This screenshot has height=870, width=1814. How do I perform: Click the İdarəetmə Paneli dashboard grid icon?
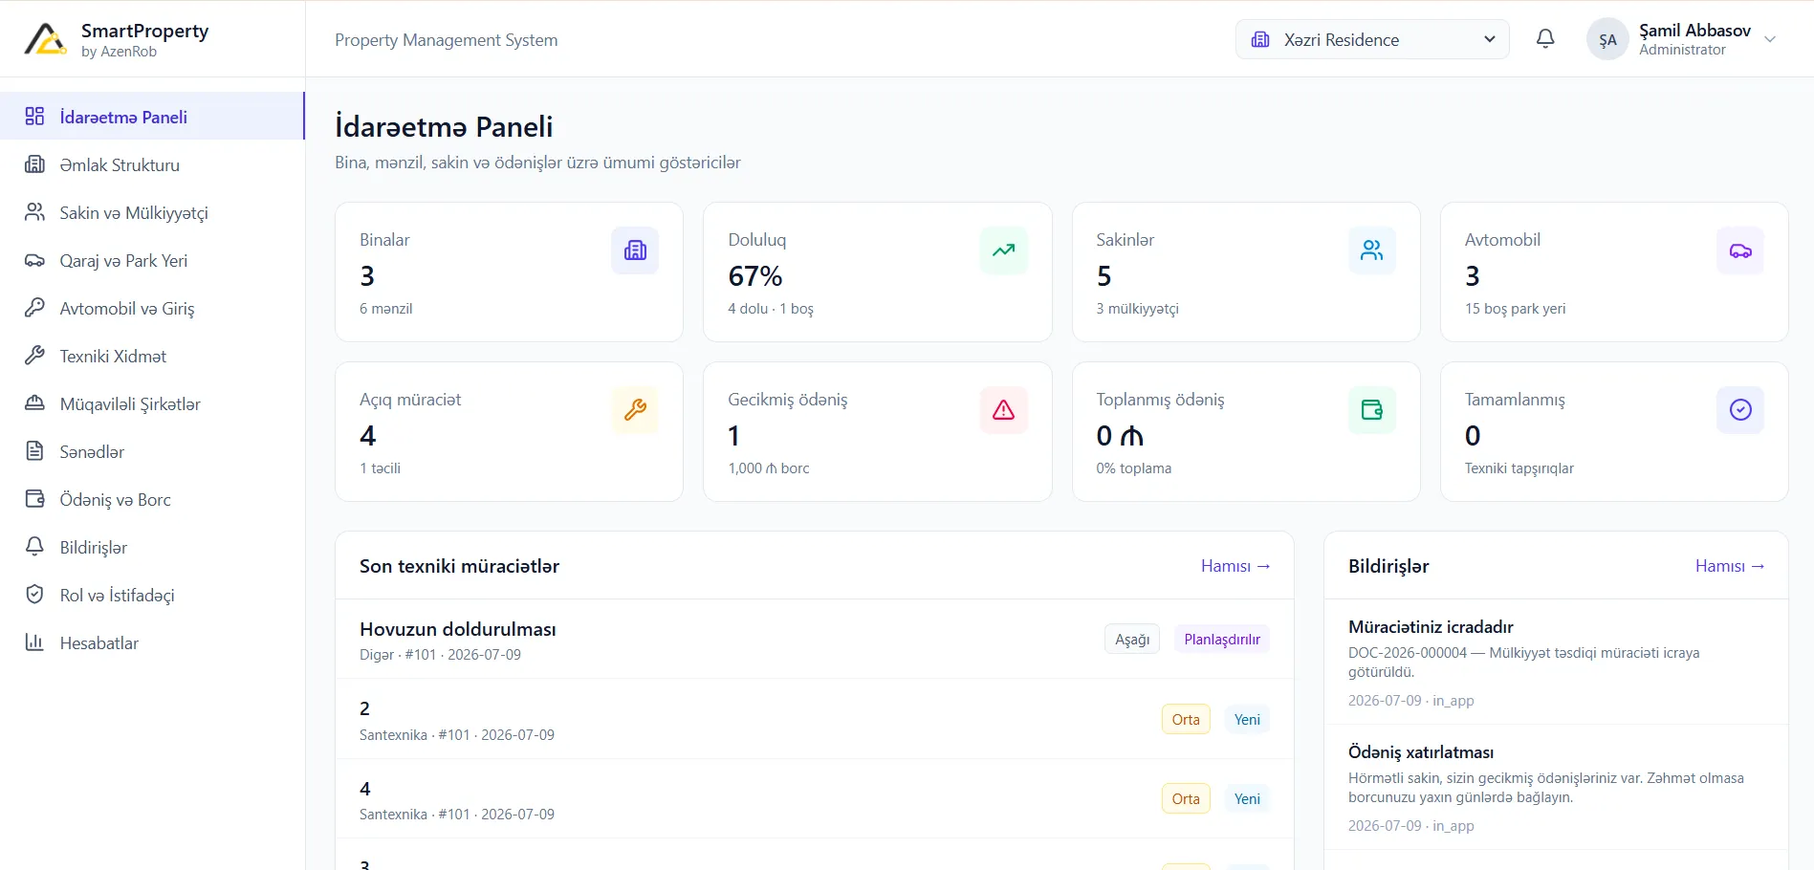point(34,117)
